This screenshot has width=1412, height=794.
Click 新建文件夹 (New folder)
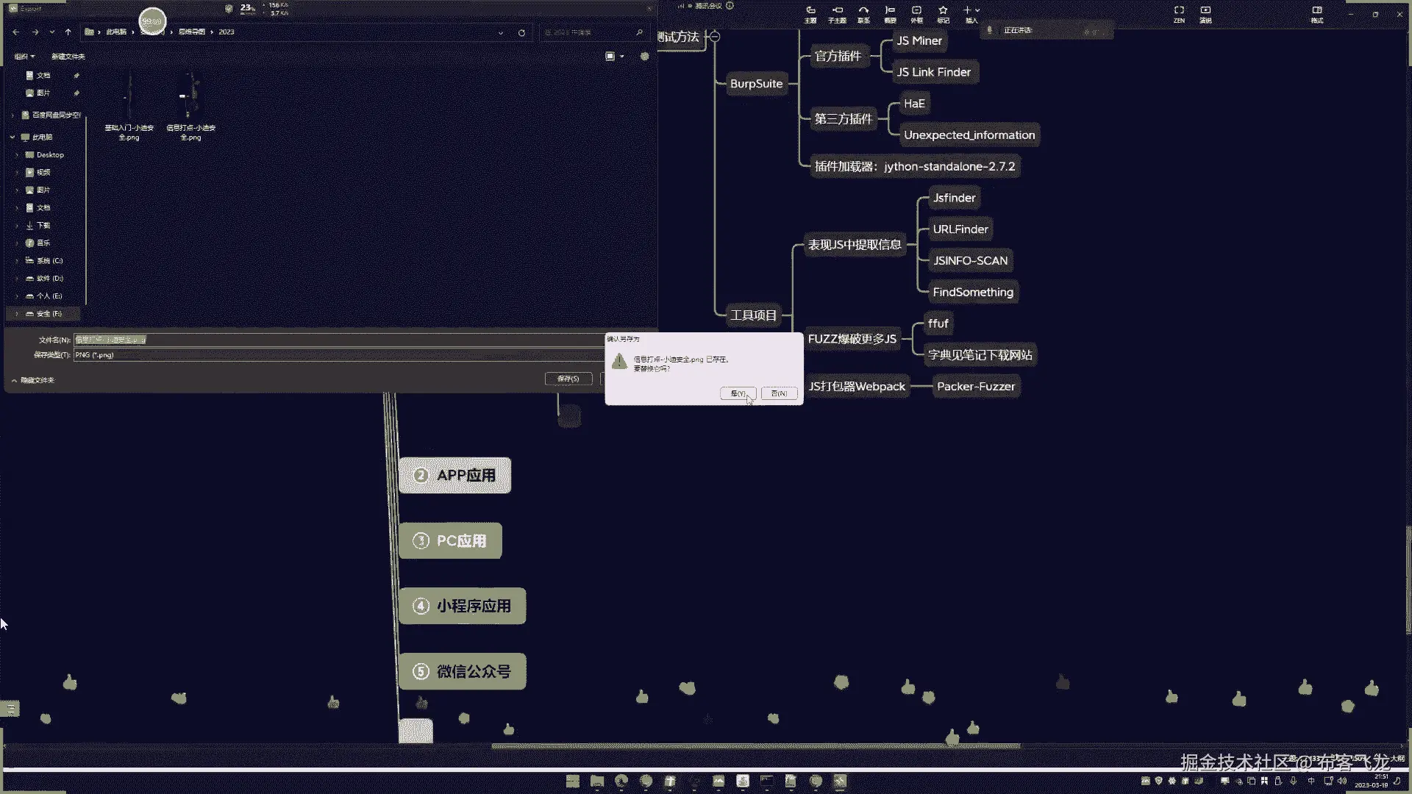[68, 57]
